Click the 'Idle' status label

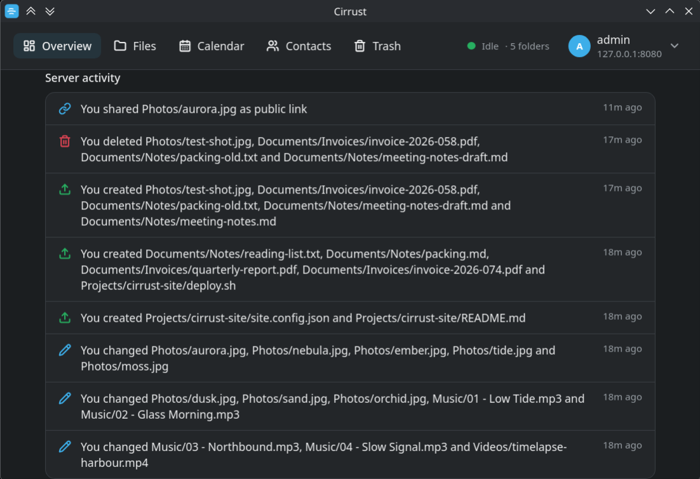(490, 46)
